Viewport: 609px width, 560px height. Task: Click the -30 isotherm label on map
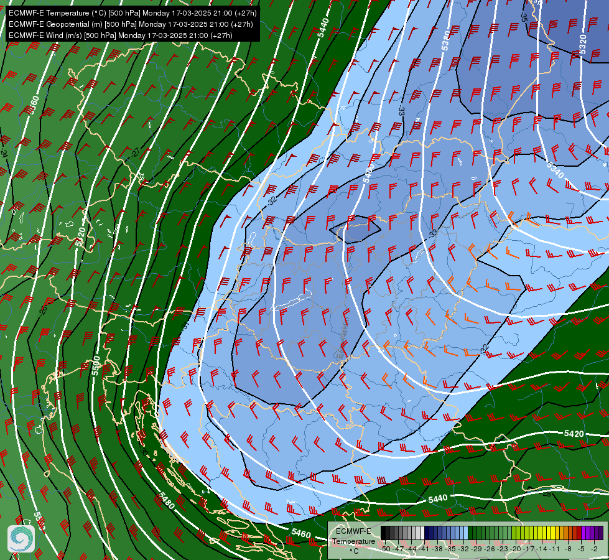[x=143, y=450]
